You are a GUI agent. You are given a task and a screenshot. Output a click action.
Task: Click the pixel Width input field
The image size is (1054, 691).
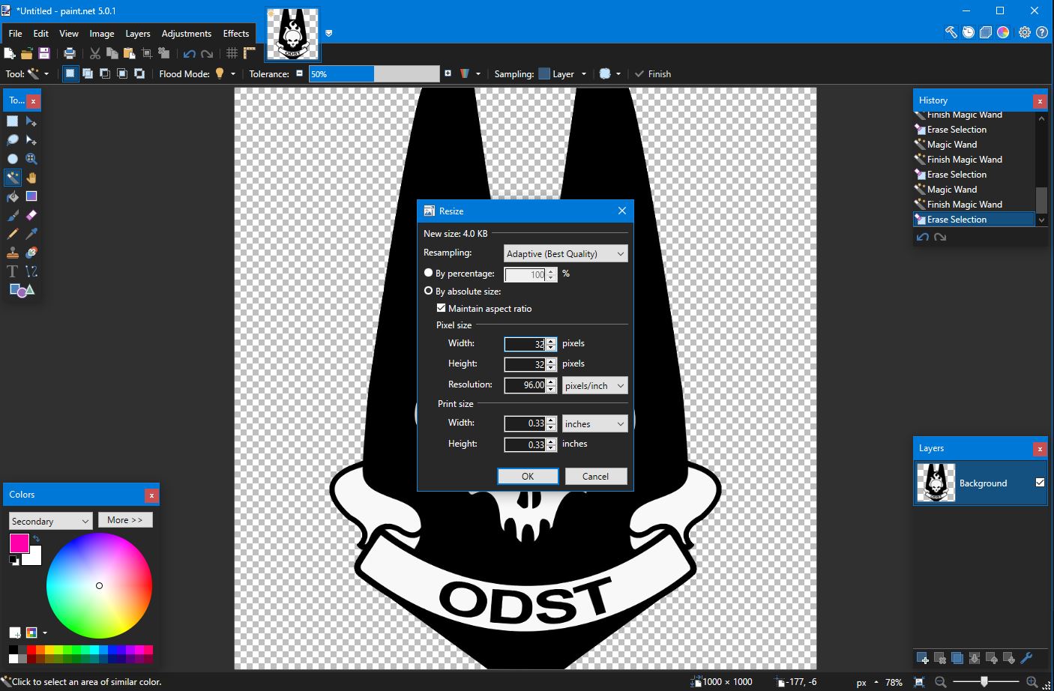525,344
